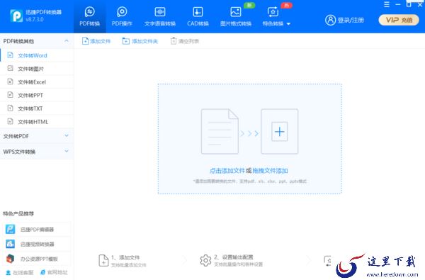Click the supported formats hint text
This screenshot has height=280, width=425.
coord(250,181)
